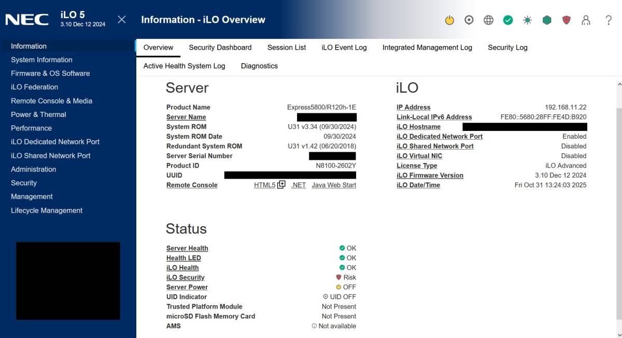Go to Power & Thermal
The height and width of the screenshot is (338, 622).
[38, 115]
